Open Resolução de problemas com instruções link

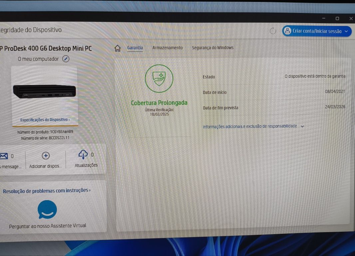click(x=47, y=191)
